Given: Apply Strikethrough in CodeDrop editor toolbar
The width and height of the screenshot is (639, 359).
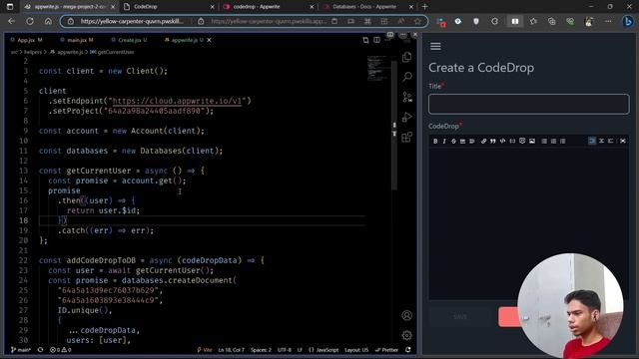Looking at the screenshot, I should point(453,142).
